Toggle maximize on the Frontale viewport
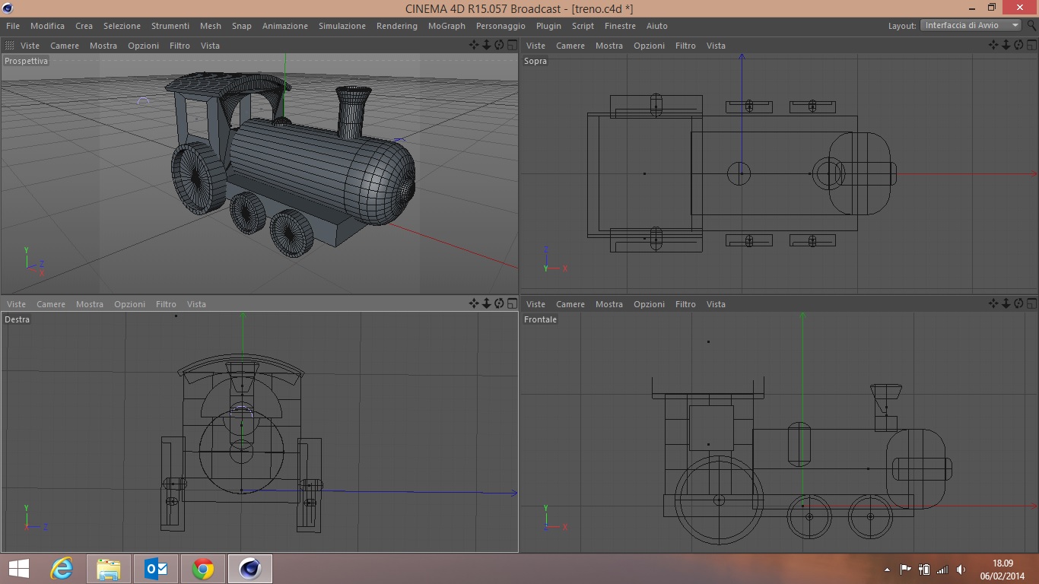The height and width of the screenshot is (584, 1039). 1031,304
